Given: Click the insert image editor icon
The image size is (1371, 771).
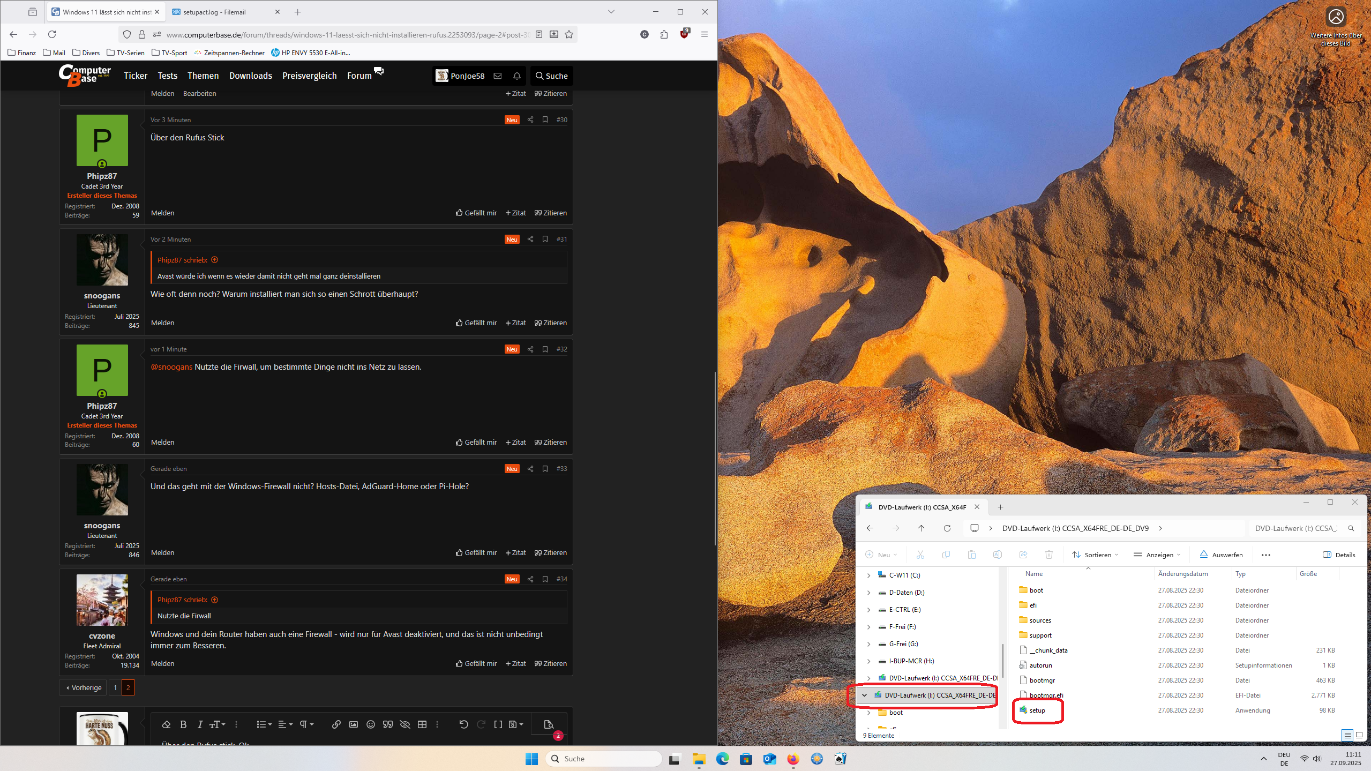Looking at the screenshot, I should click(x=354, y=724).
